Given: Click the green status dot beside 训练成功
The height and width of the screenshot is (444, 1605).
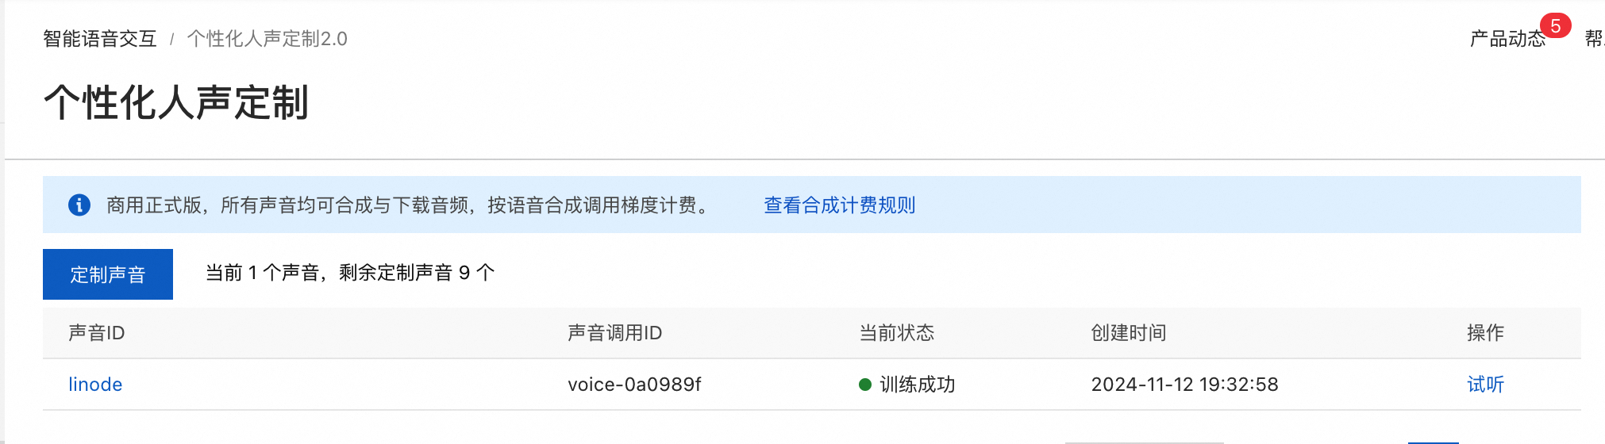Looking at the screenshot, I should coord(865,385).
